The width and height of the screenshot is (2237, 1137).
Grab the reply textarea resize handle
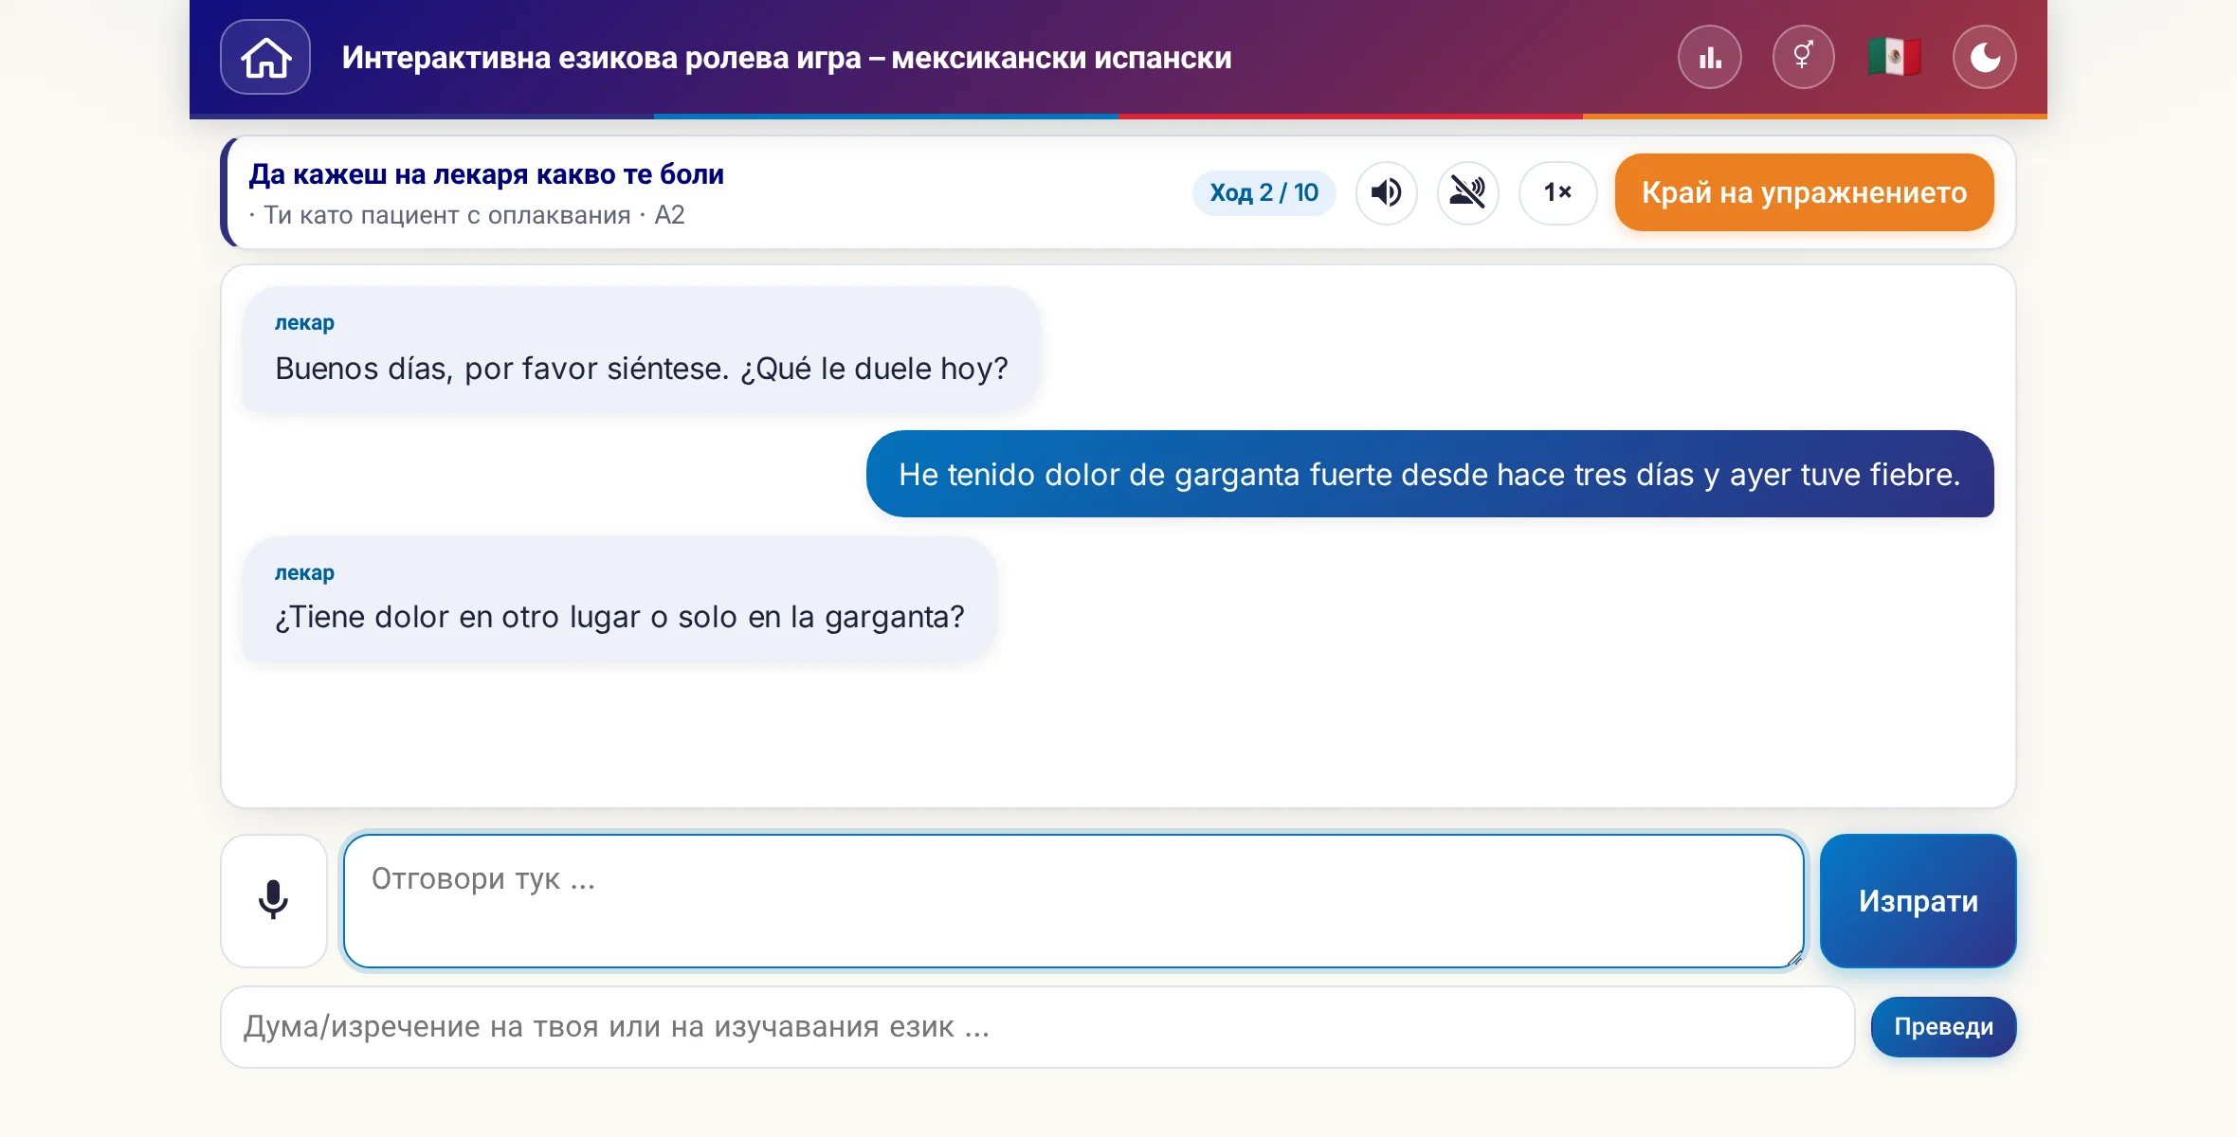[x=1793, y=958]
